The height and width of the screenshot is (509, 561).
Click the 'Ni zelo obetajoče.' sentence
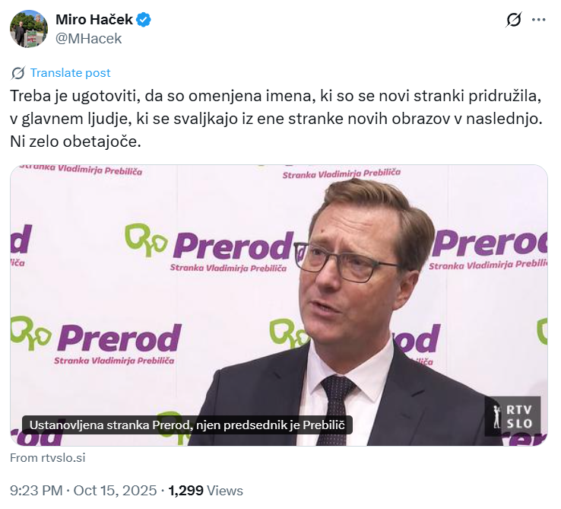click(76, 142)
